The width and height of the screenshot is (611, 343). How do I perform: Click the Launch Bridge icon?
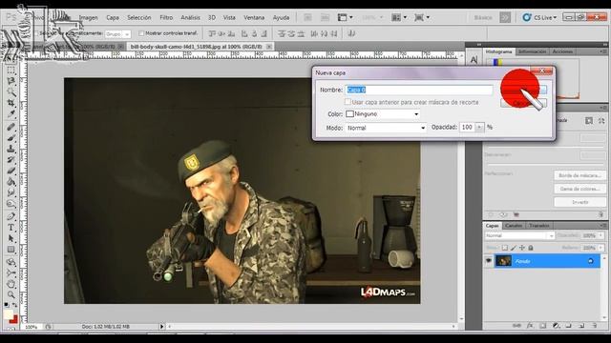(307, 17)
